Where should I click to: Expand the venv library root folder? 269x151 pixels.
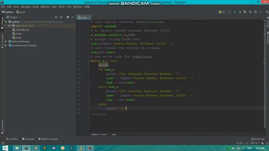9,26
